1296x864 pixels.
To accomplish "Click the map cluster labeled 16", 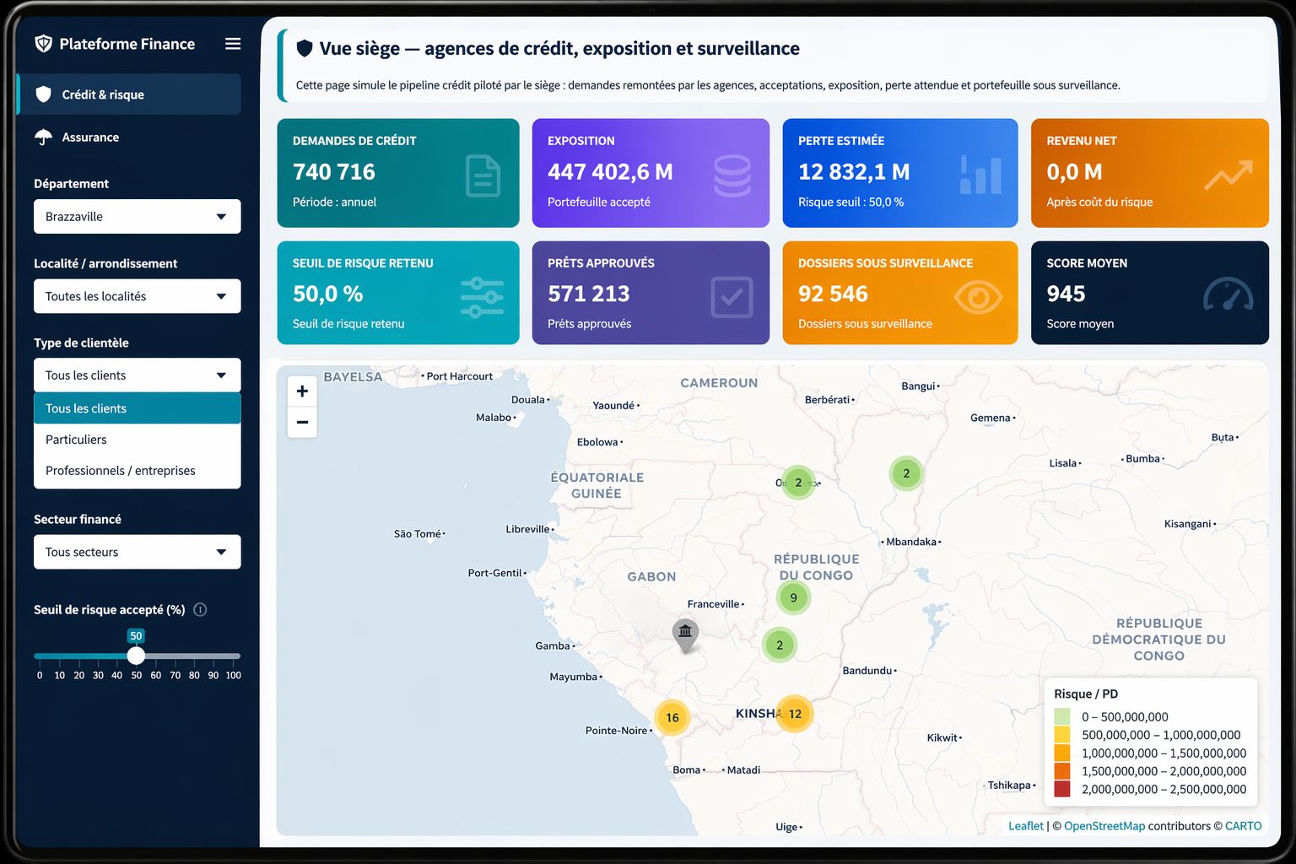I will 672,718.
